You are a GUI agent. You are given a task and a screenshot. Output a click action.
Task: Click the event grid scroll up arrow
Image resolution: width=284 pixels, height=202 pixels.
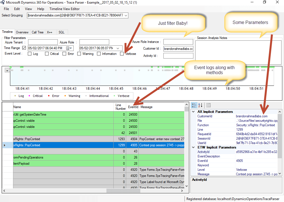(186, 105)
